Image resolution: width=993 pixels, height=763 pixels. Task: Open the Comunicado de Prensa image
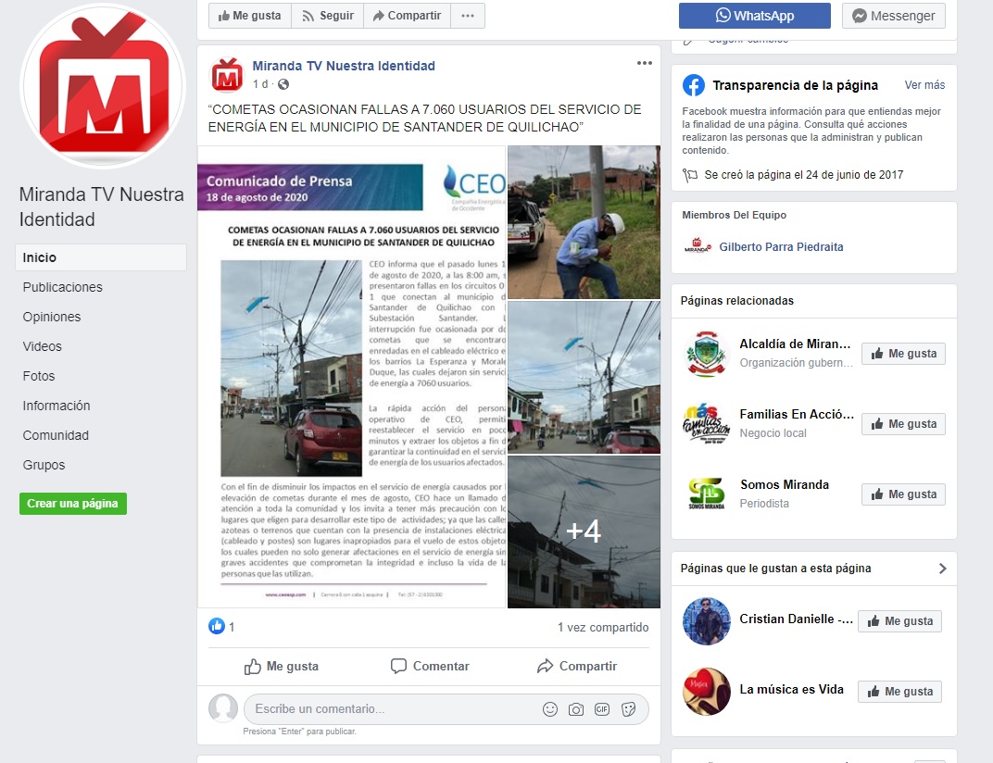coord(351,377)
